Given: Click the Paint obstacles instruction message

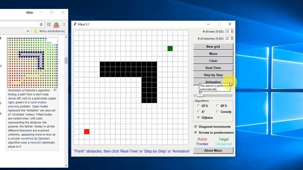Looking at the screenshot, I should point(132,151).
